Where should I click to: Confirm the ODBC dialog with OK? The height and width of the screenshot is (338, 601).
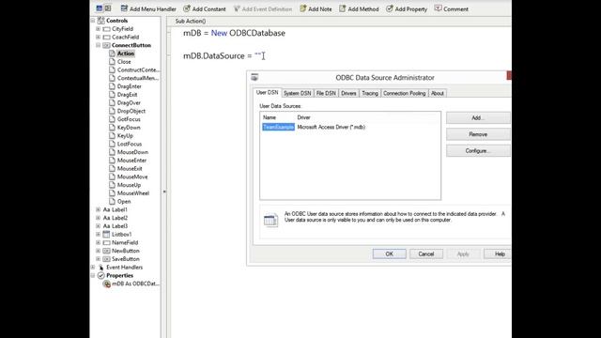pyautogui.click(x=389, y=253)
